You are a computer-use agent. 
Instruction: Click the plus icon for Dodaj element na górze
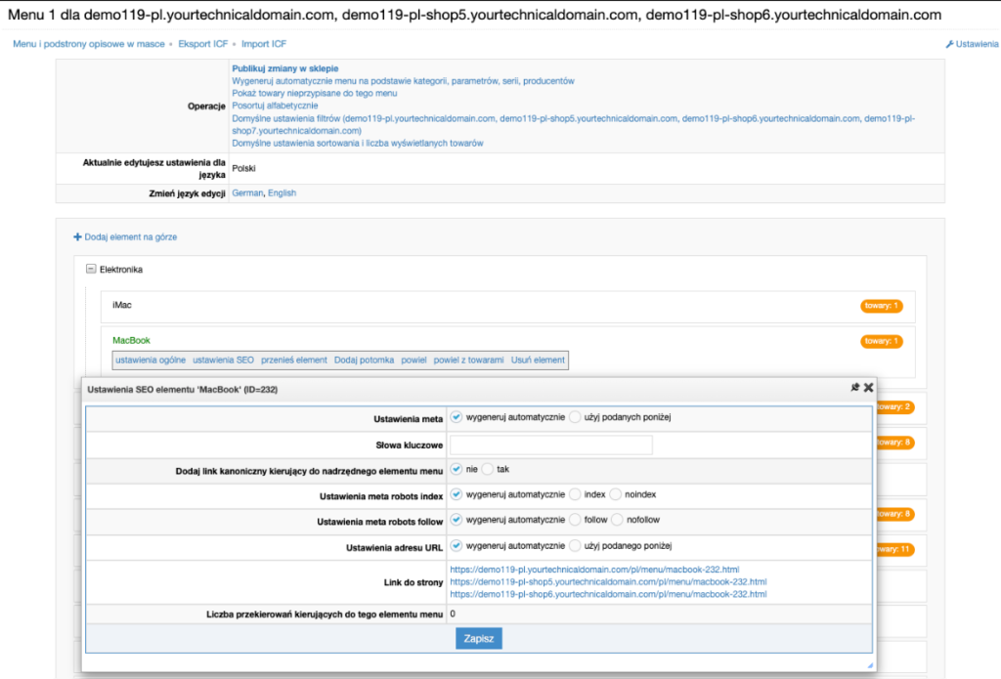78,237
